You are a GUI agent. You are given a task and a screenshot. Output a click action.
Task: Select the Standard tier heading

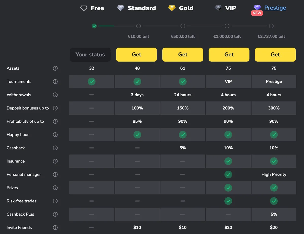tap(142, 8)
